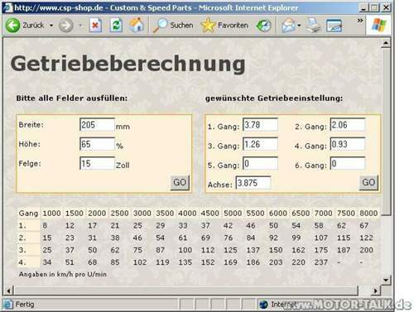The width and height of the screenshot is (414, 312).
Task: Refresh the page with green arrows icon
Action: coord(116,26)
